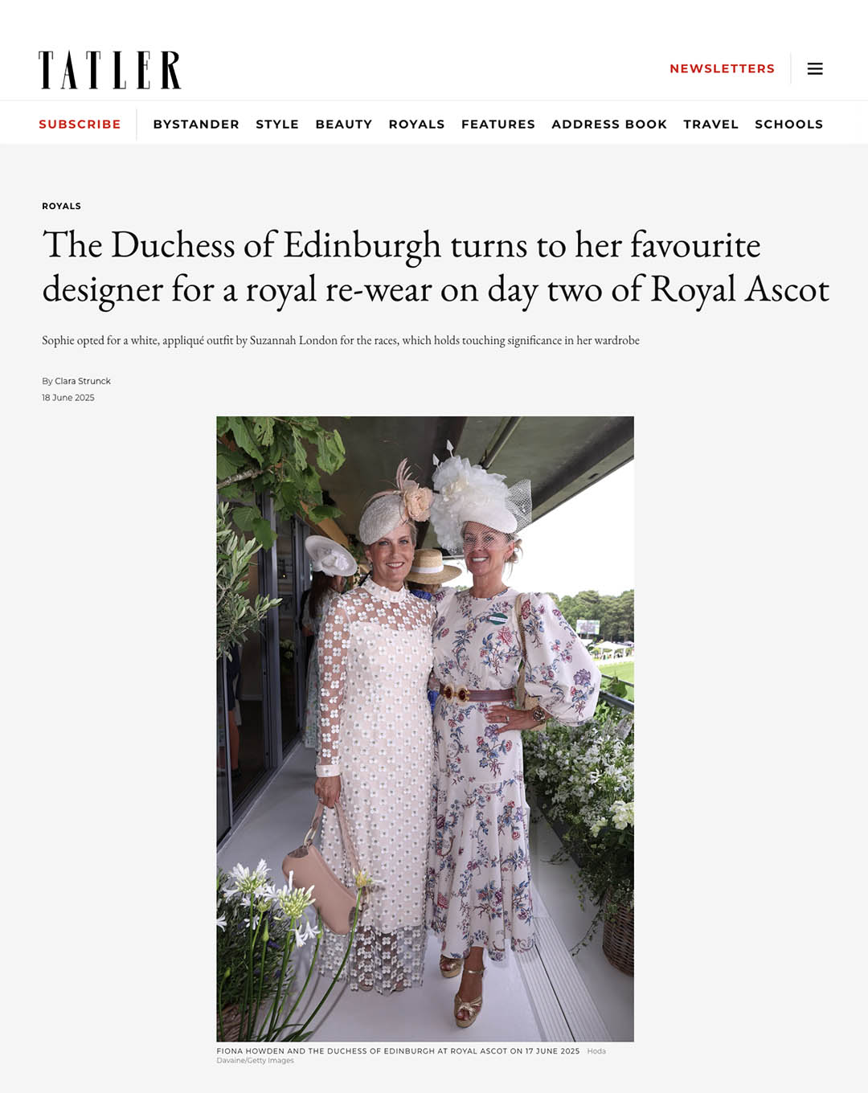Click the small Royals category label
The width and height of the screenshot is (868, 1093).
(61, 207)
